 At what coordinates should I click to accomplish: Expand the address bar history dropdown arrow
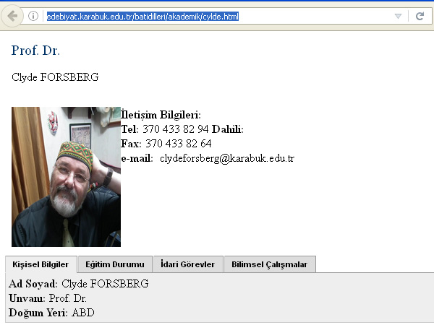click(x=398, y=16)
